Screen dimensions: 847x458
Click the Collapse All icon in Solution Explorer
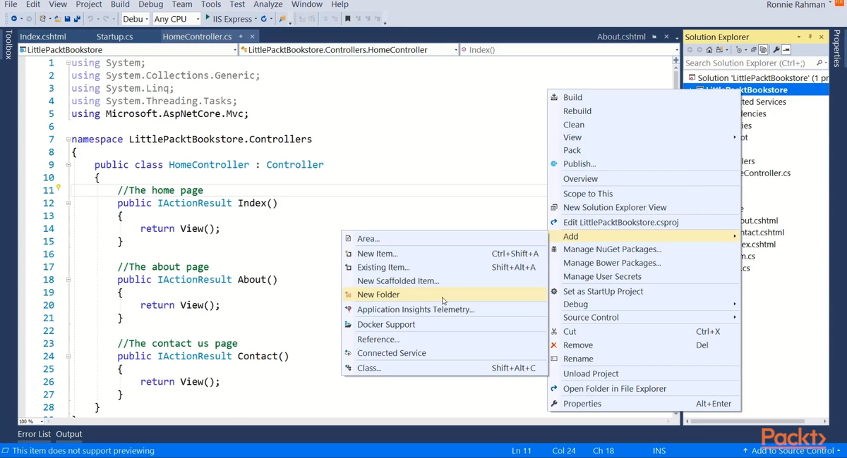coord(754,50)
